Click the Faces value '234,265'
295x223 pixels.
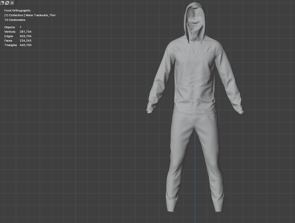(x=26, y=41)
